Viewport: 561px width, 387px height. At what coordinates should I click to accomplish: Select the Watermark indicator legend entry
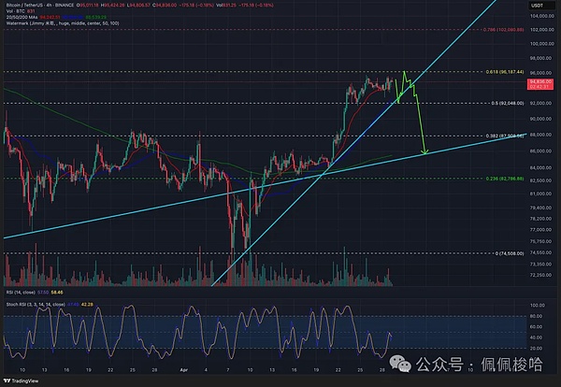(47, 26)
